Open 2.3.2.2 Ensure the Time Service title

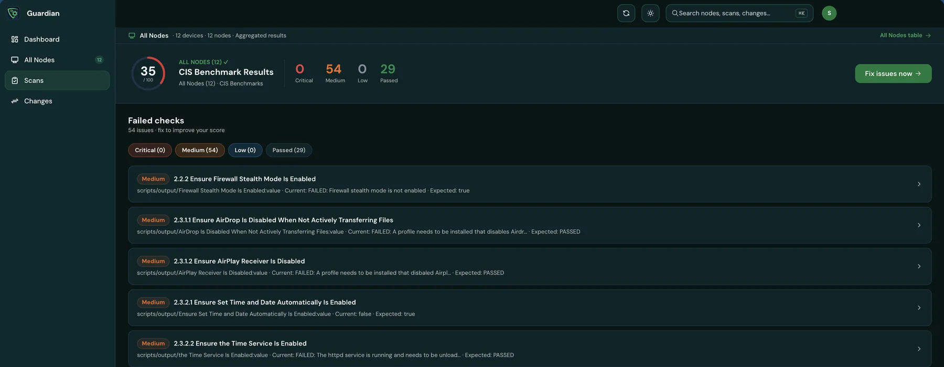[240, 343]
